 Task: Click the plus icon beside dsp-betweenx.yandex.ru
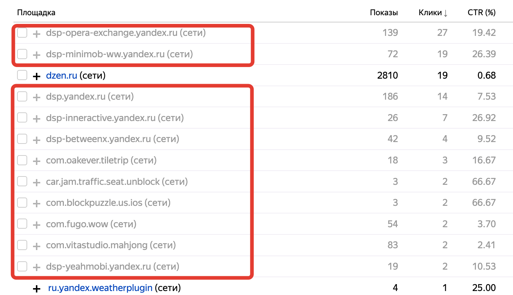click(x=36, y=140)
